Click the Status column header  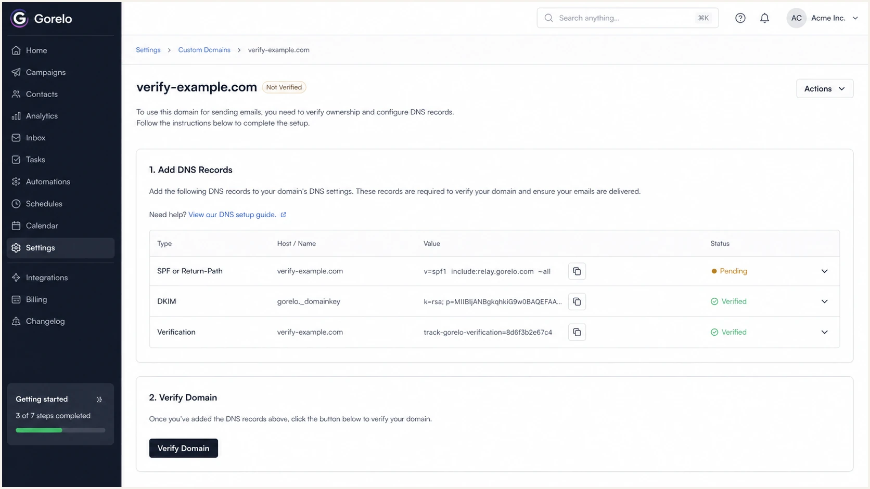(x=720, y=244)
